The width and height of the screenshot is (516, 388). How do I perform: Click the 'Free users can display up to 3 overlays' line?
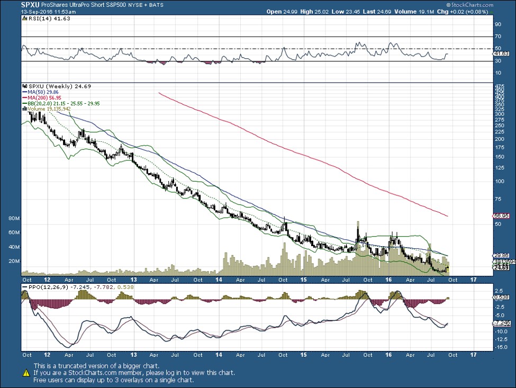[114, 380]
